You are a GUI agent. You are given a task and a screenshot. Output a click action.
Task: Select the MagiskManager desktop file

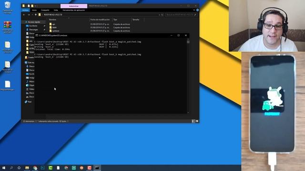point(8,85)
